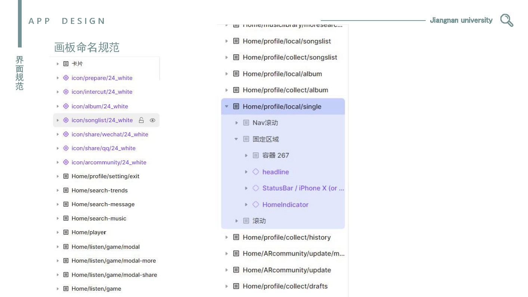Click group icon beside 滚动 layer

coord(246,221)
